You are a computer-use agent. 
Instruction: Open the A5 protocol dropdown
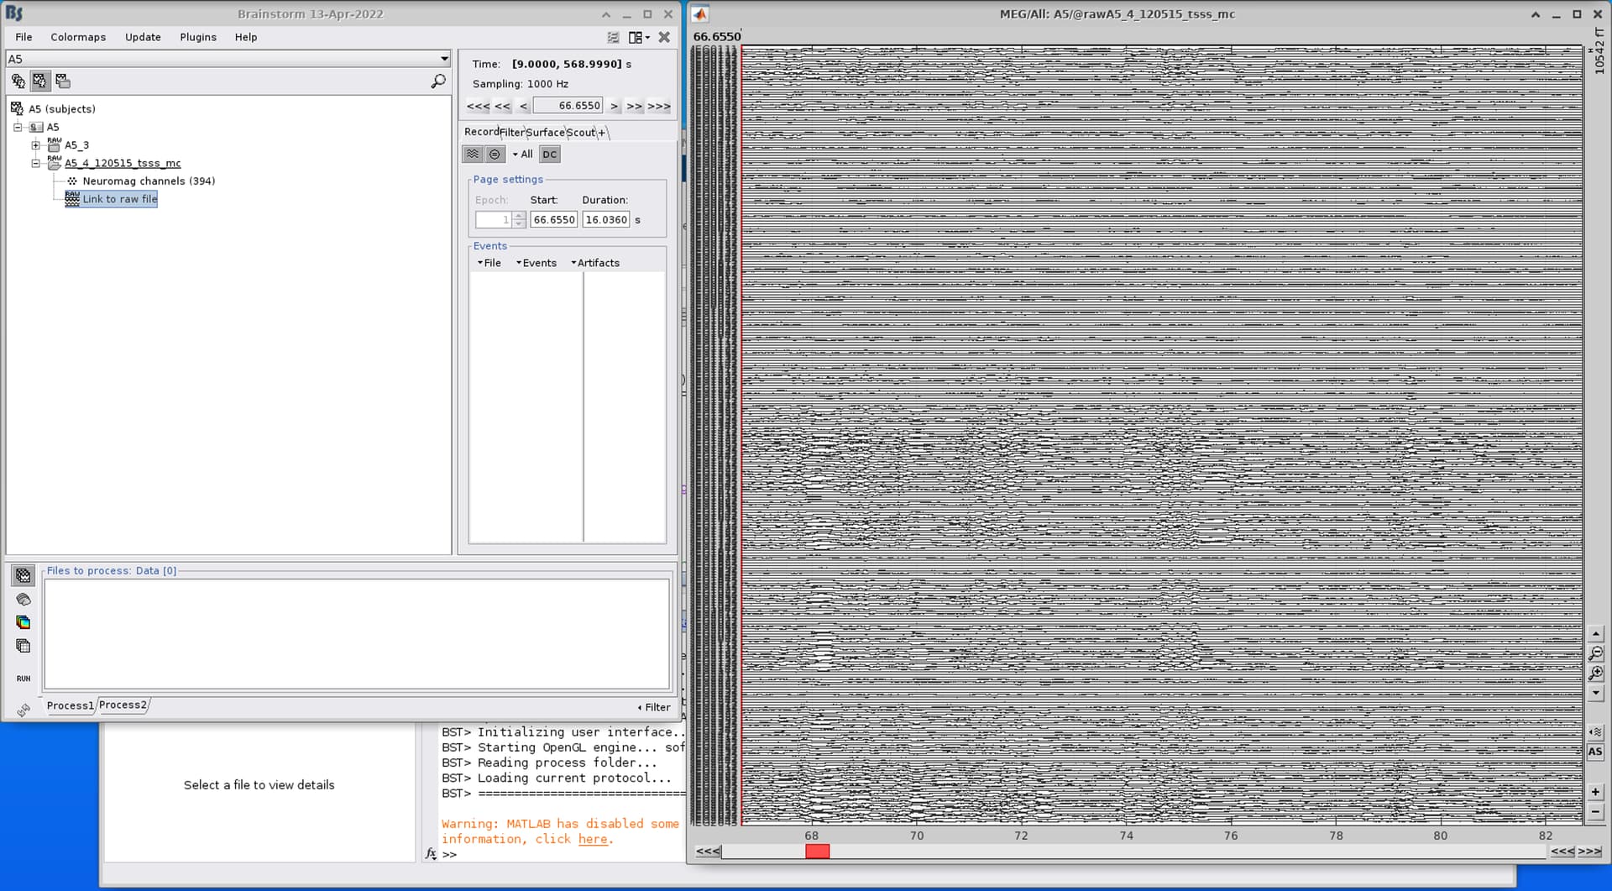[x=228, y=59]
